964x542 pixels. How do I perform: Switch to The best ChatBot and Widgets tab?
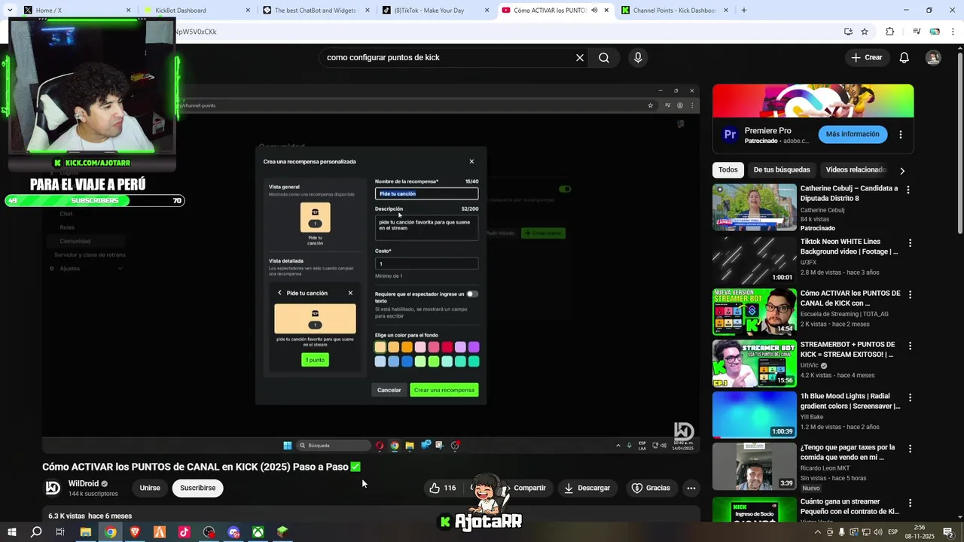[x=316, y=11]
